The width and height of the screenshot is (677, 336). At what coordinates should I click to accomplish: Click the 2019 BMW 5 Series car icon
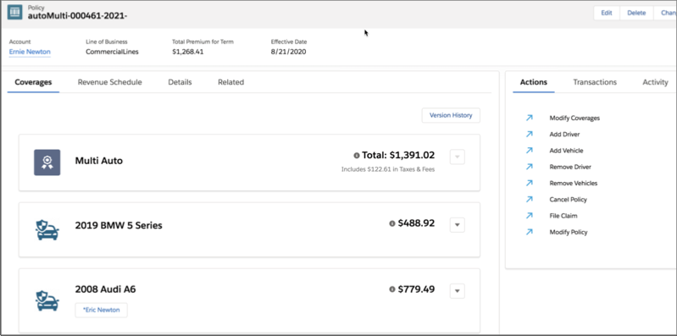[x=47, y=230]
